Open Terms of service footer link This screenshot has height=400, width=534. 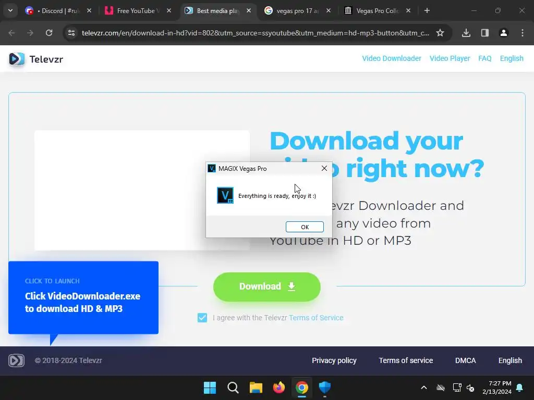(406, 360)
